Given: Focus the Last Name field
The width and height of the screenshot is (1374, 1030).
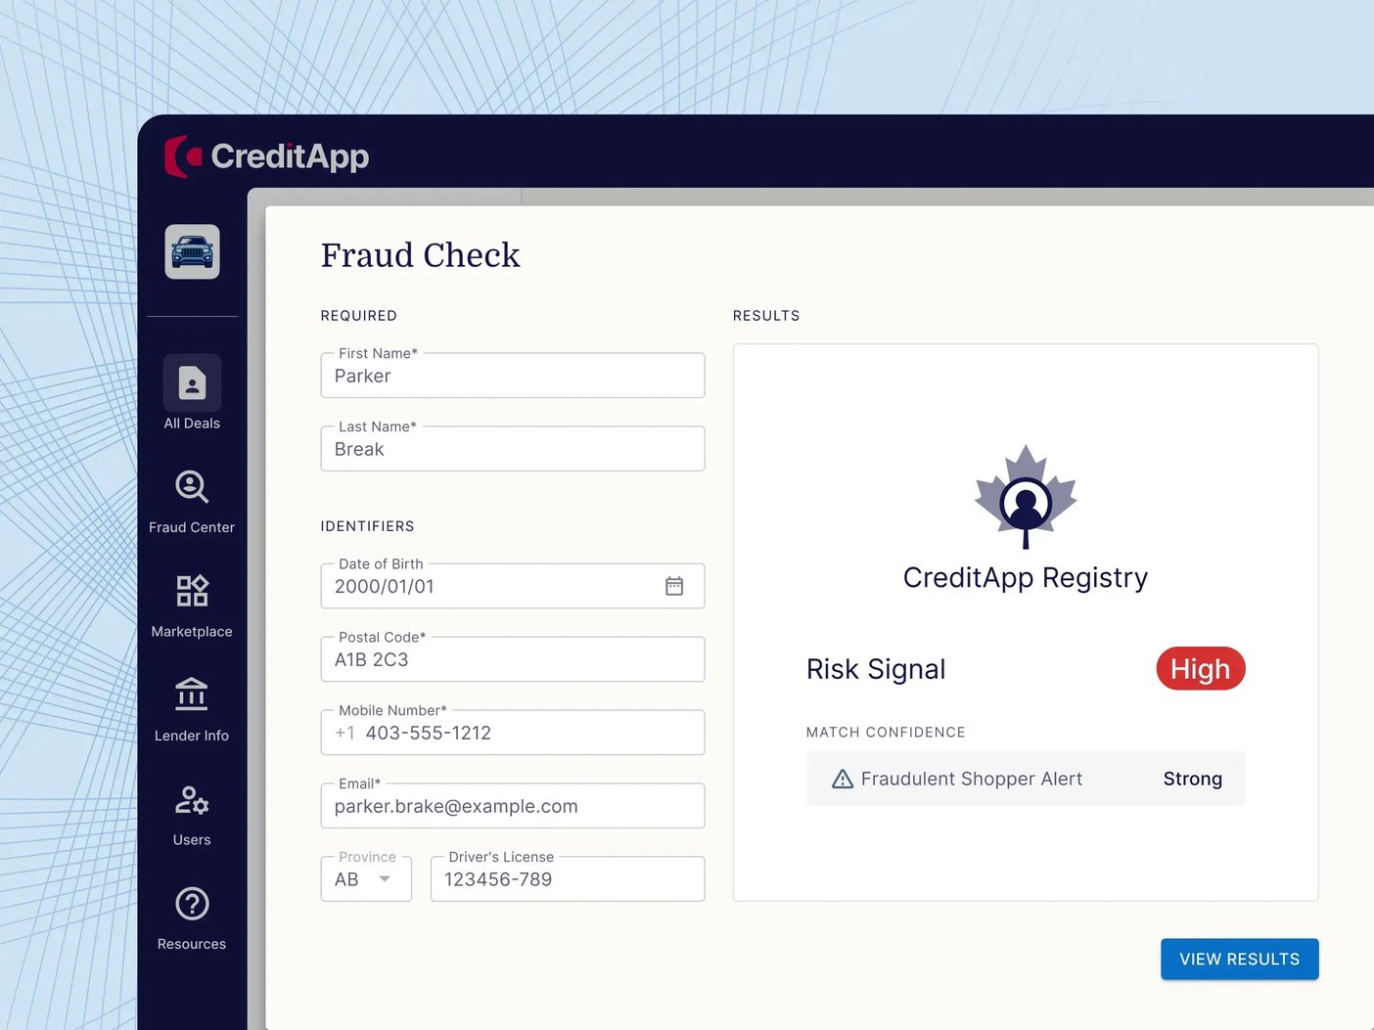Looking at the screenshot, I should (x=513, y=449).
